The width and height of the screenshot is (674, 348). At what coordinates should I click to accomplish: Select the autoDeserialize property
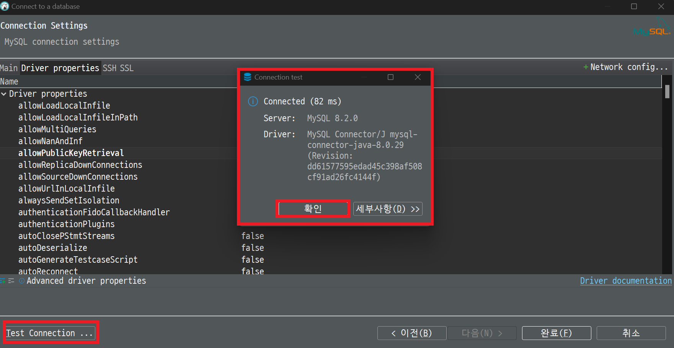pos(53,248)
